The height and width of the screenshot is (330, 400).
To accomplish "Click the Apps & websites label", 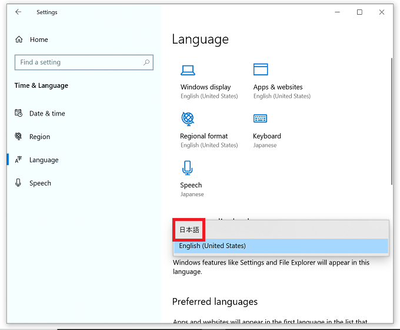I will click(278, 87).
